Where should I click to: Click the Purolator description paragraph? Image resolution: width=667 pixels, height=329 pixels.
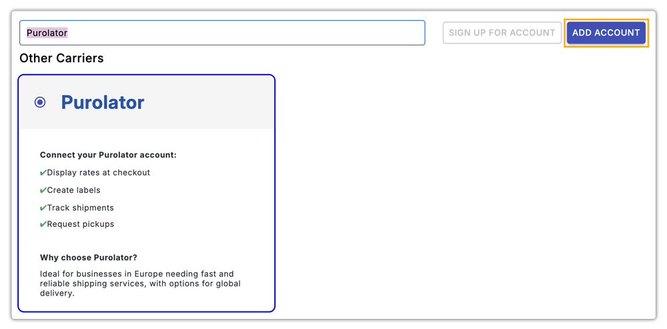click(x=140, y=284)
